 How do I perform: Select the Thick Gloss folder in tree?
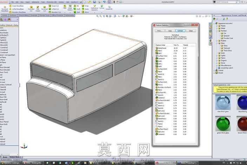(226, 51)
